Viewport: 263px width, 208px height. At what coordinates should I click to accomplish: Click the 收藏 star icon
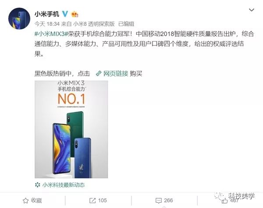(25, 201)
